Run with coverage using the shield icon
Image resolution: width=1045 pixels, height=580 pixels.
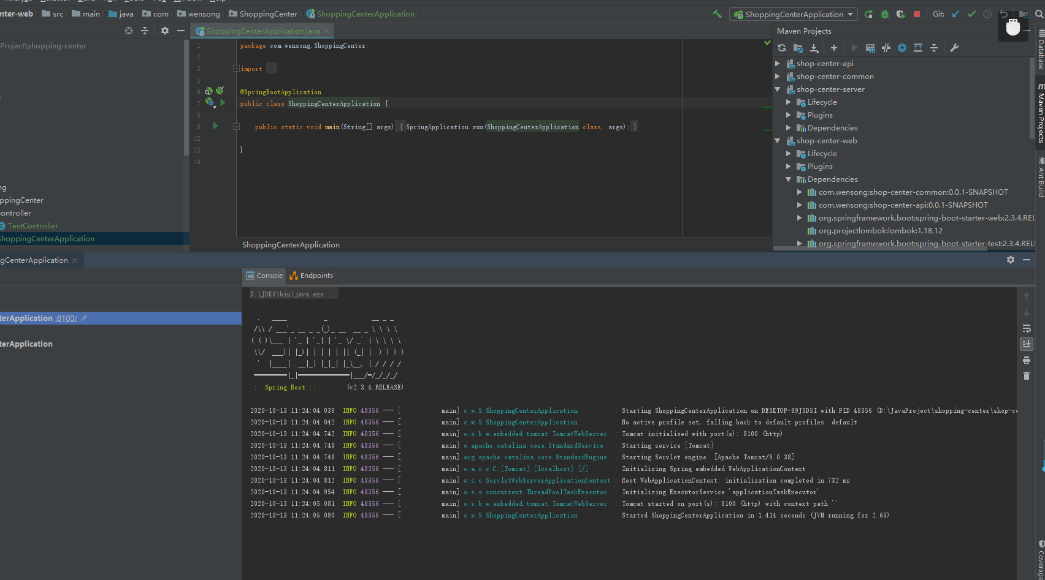900,14
